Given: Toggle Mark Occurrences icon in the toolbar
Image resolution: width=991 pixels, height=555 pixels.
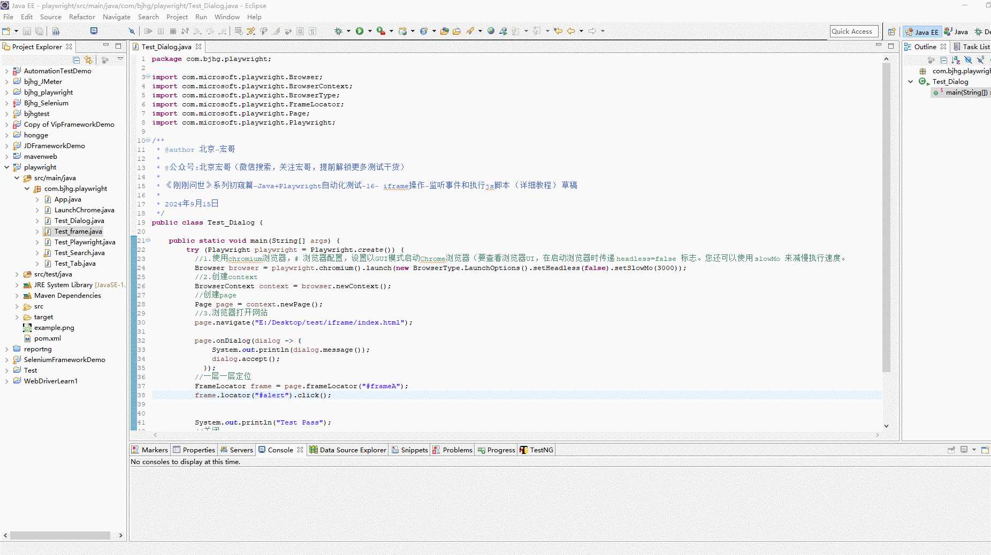Looking at the screenshot, I should point(276,31).
